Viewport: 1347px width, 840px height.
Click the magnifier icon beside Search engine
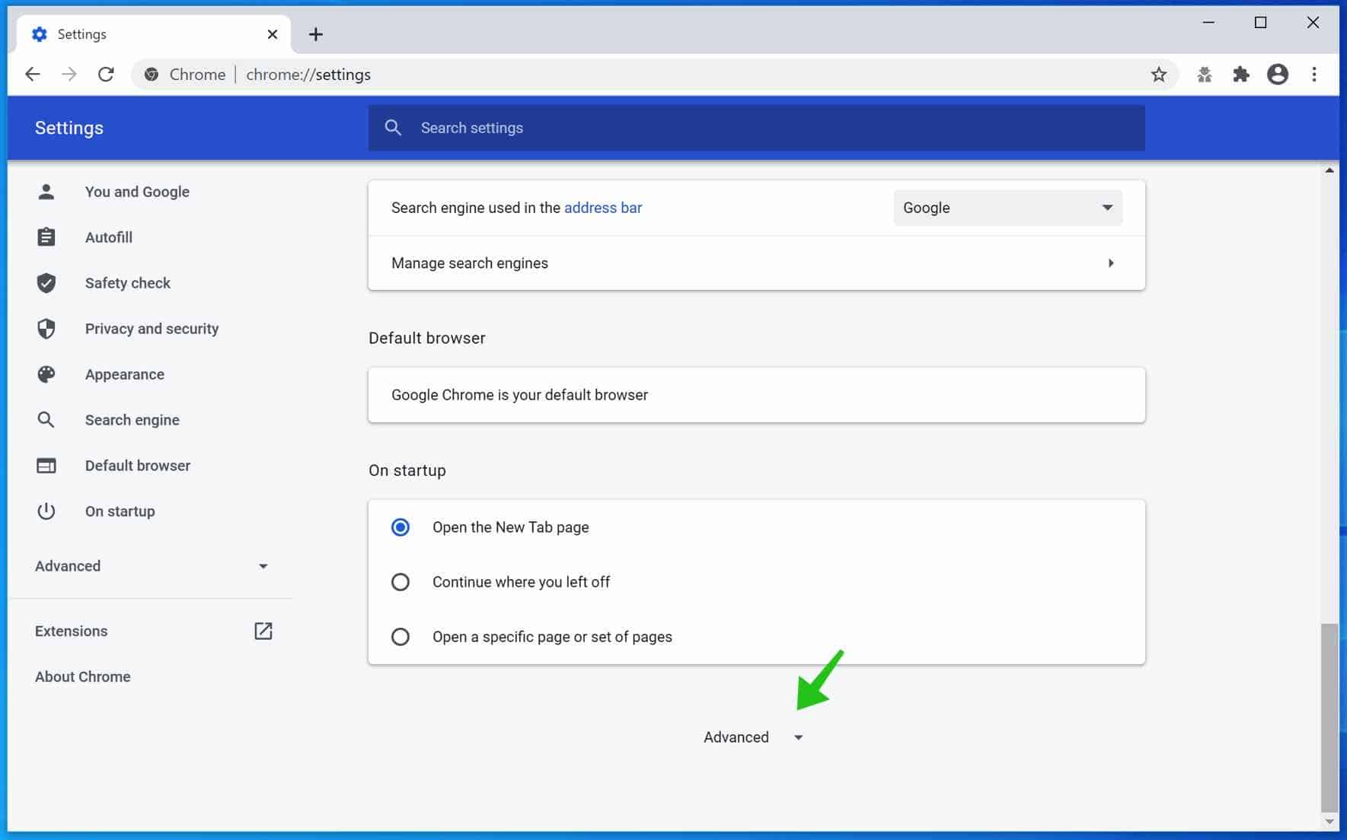[46, 420]
